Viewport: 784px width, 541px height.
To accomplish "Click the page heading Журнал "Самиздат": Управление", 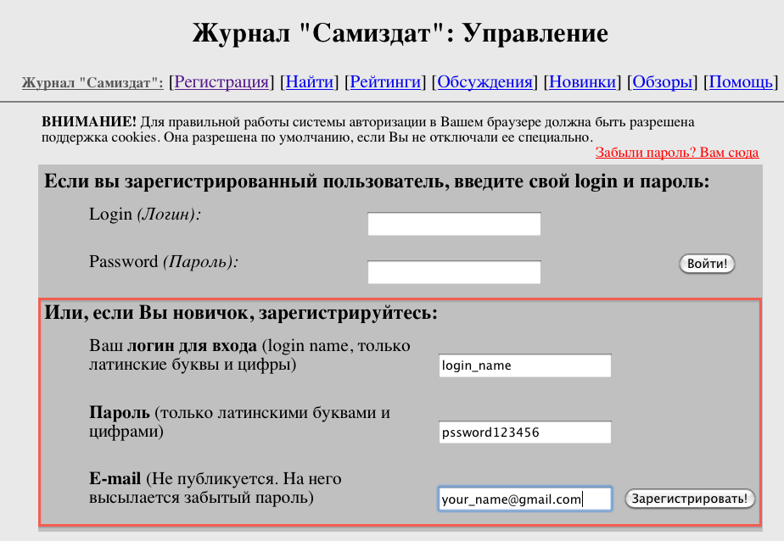I will click(x=400, y=33).
